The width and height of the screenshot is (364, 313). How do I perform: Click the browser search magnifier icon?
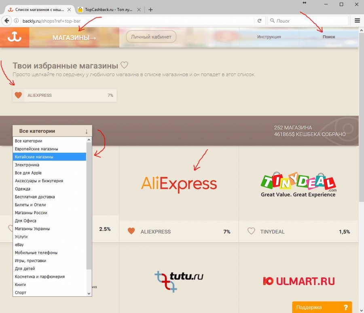[272, 21]
